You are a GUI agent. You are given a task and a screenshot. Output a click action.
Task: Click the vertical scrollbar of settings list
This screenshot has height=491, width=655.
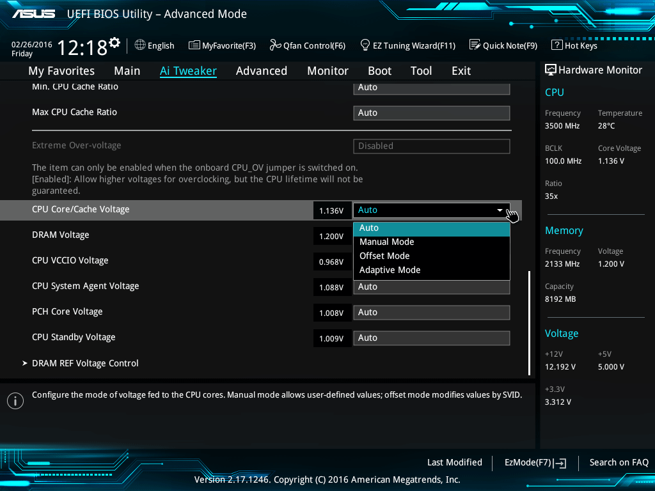pyautogui.click(x=529, y=323)
